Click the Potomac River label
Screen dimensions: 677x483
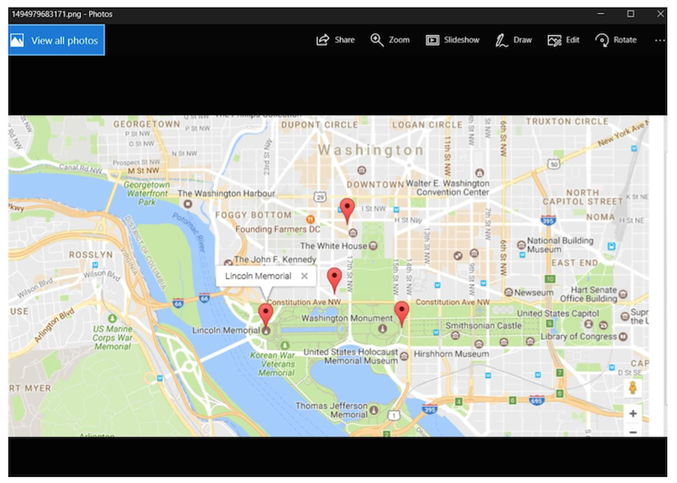[x=190, y=233]
